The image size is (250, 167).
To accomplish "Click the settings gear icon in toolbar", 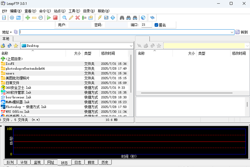I will 12,18.
